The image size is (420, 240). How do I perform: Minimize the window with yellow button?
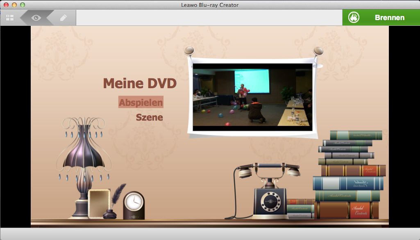(14, 5)
